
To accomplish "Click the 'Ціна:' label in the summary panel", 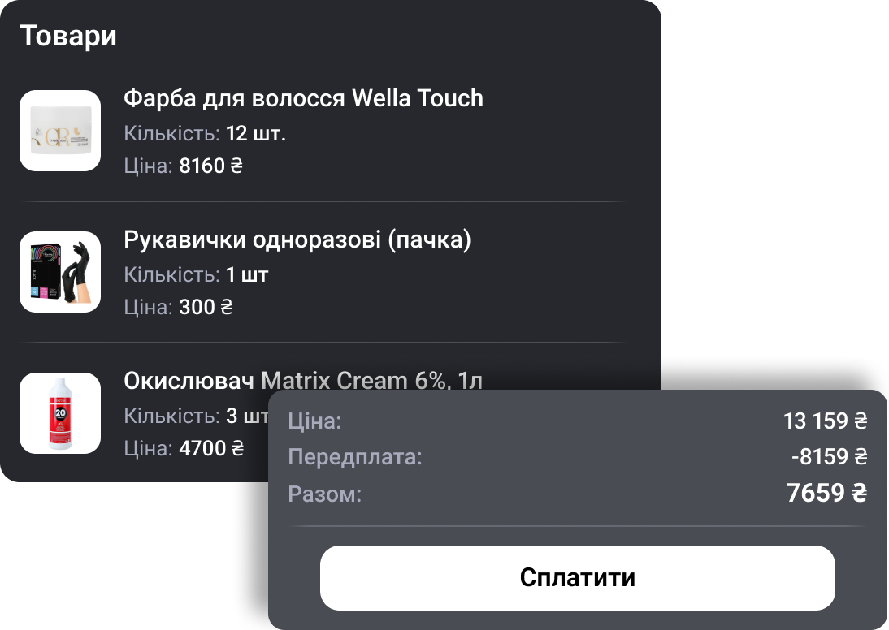I will (x=313, y=422).
